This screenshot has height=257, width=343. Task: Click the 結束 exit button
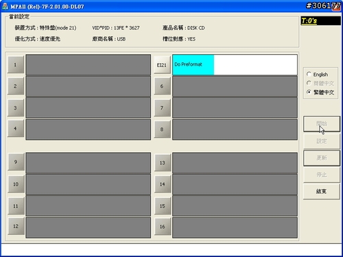322,191
